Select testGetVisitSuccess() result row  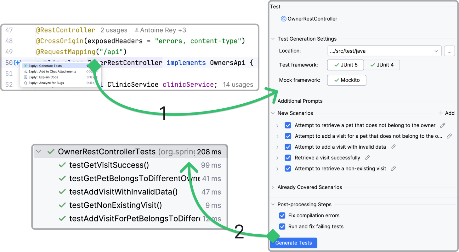click(130, 165)
